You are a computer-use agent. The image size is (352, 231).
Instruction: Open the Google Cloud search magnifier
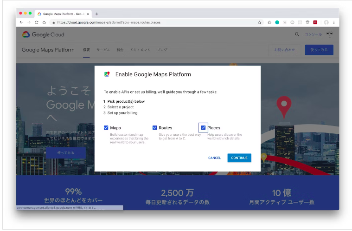(x=297, y=34)
